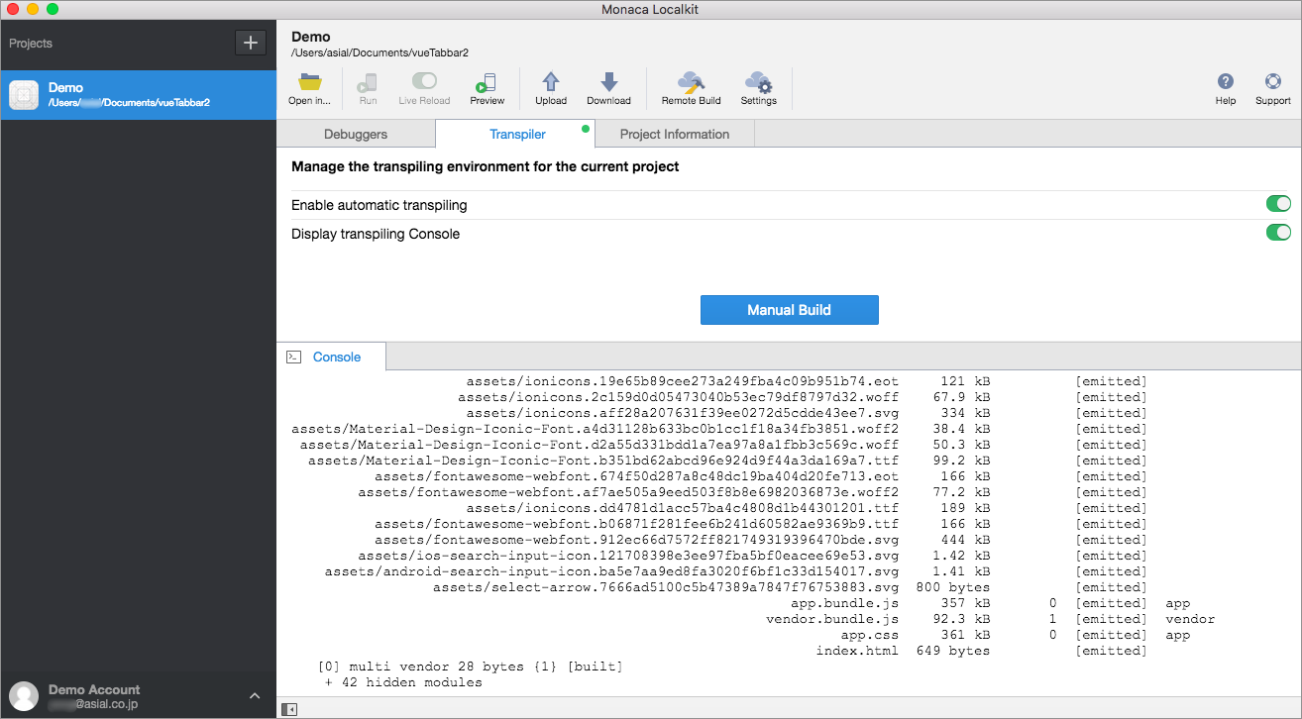This screenshot has width=1302, height=719.
Task: Switch to the Debuggers tab
Action: coord(356,134)
